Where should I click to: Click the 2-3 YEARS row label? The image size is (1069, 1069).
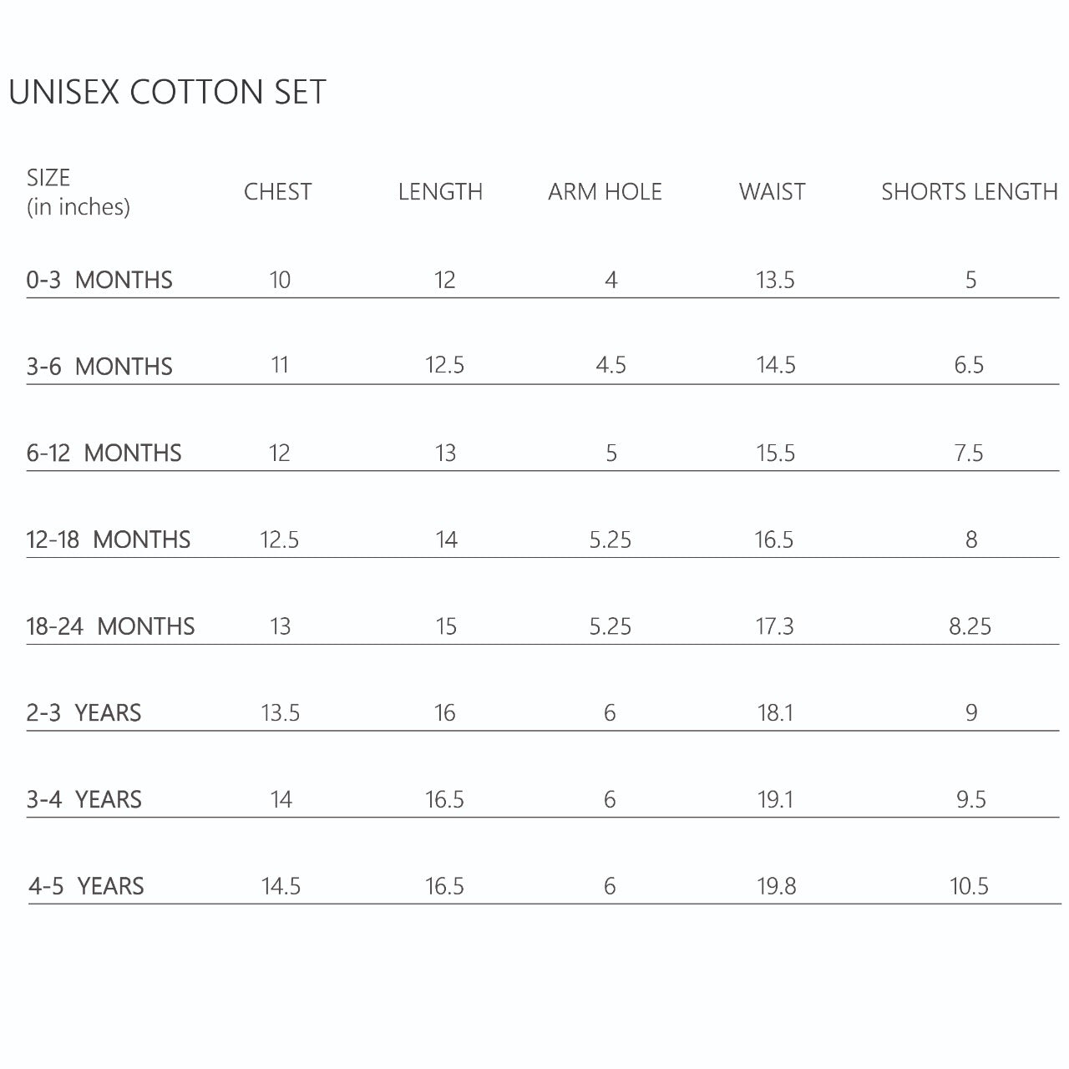[84, 713]
